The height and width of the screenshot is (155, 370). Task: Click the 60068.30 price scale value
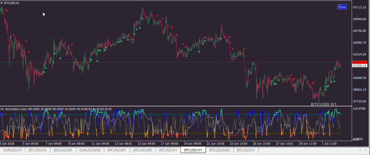[360, 78]
